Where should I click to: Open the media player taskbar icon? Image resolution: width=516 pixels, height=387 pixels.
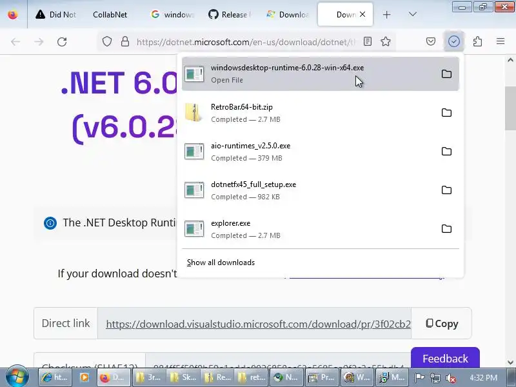(84, 377)
